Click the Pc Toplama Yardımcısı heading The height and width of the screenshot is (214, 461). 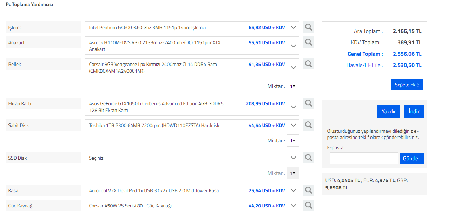click(x=29, y=5)
